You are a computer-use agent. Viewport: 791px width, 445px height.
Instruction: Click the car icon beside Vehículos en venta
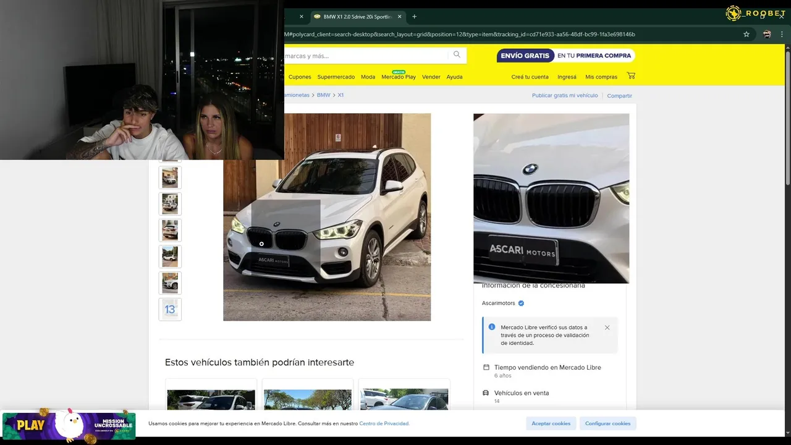[486, 393]
